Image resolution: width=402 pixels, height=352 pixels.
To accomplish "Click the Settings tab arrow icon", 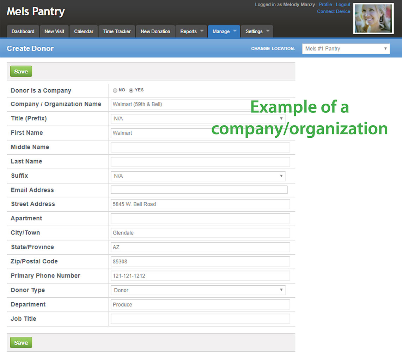I will point(268,31).
